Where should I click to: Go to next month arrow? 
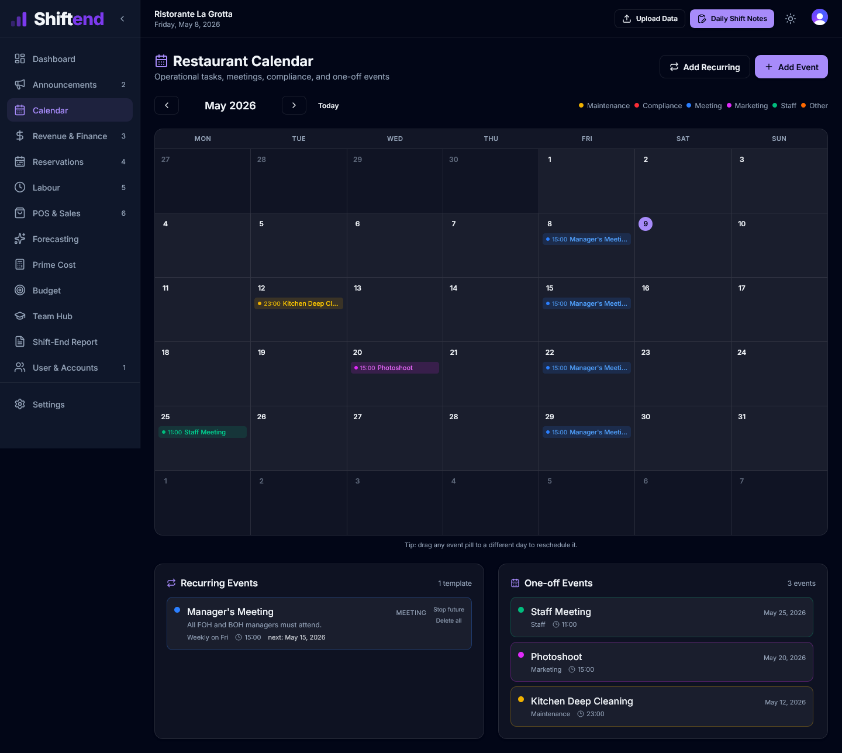pyautogui.click(x=294, y=105)
